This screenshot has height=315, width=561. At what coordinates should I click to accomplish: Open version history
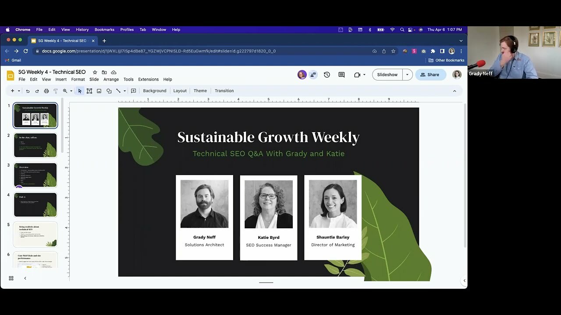pyautogui.click(x=327, y=75)
